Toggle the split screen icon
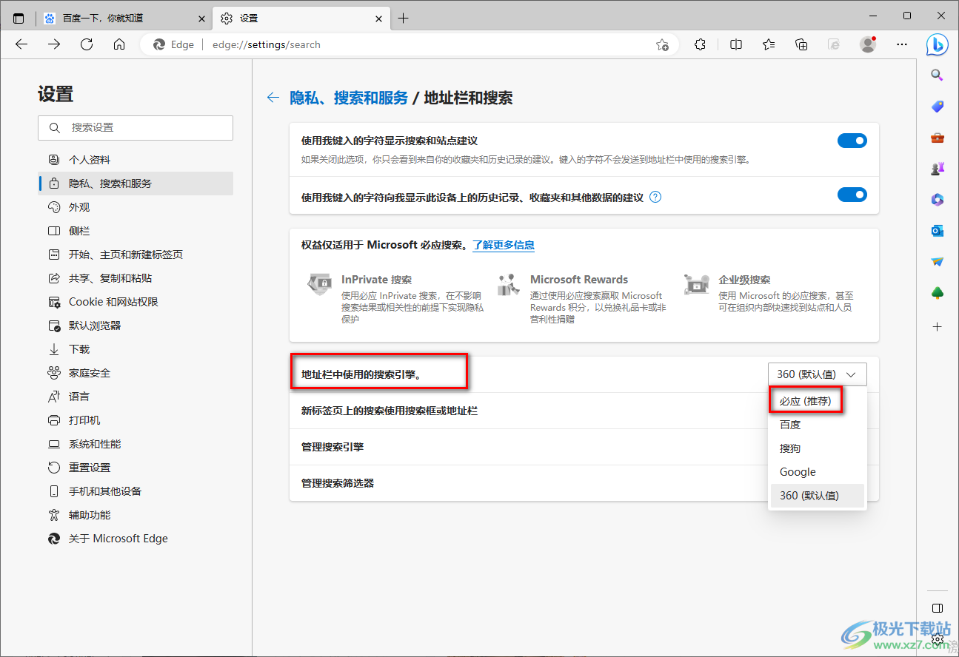This screenshot has height=657, width=959. coord(736,44)
